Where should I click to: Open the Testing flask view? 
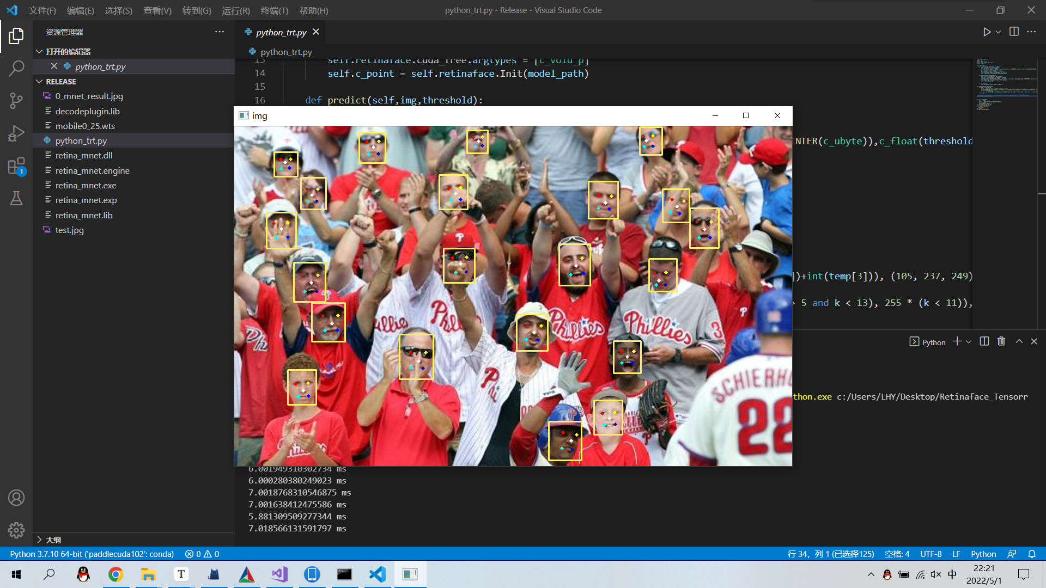point(16,198)
